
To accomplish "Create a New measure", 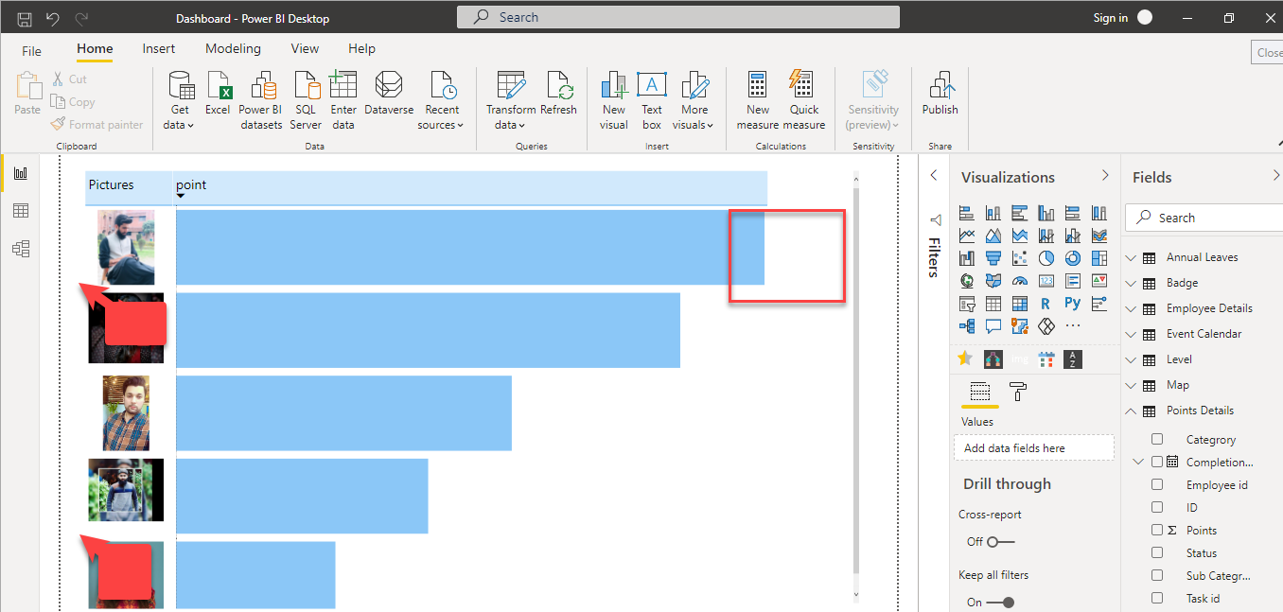I will click(x=757, y=99).
